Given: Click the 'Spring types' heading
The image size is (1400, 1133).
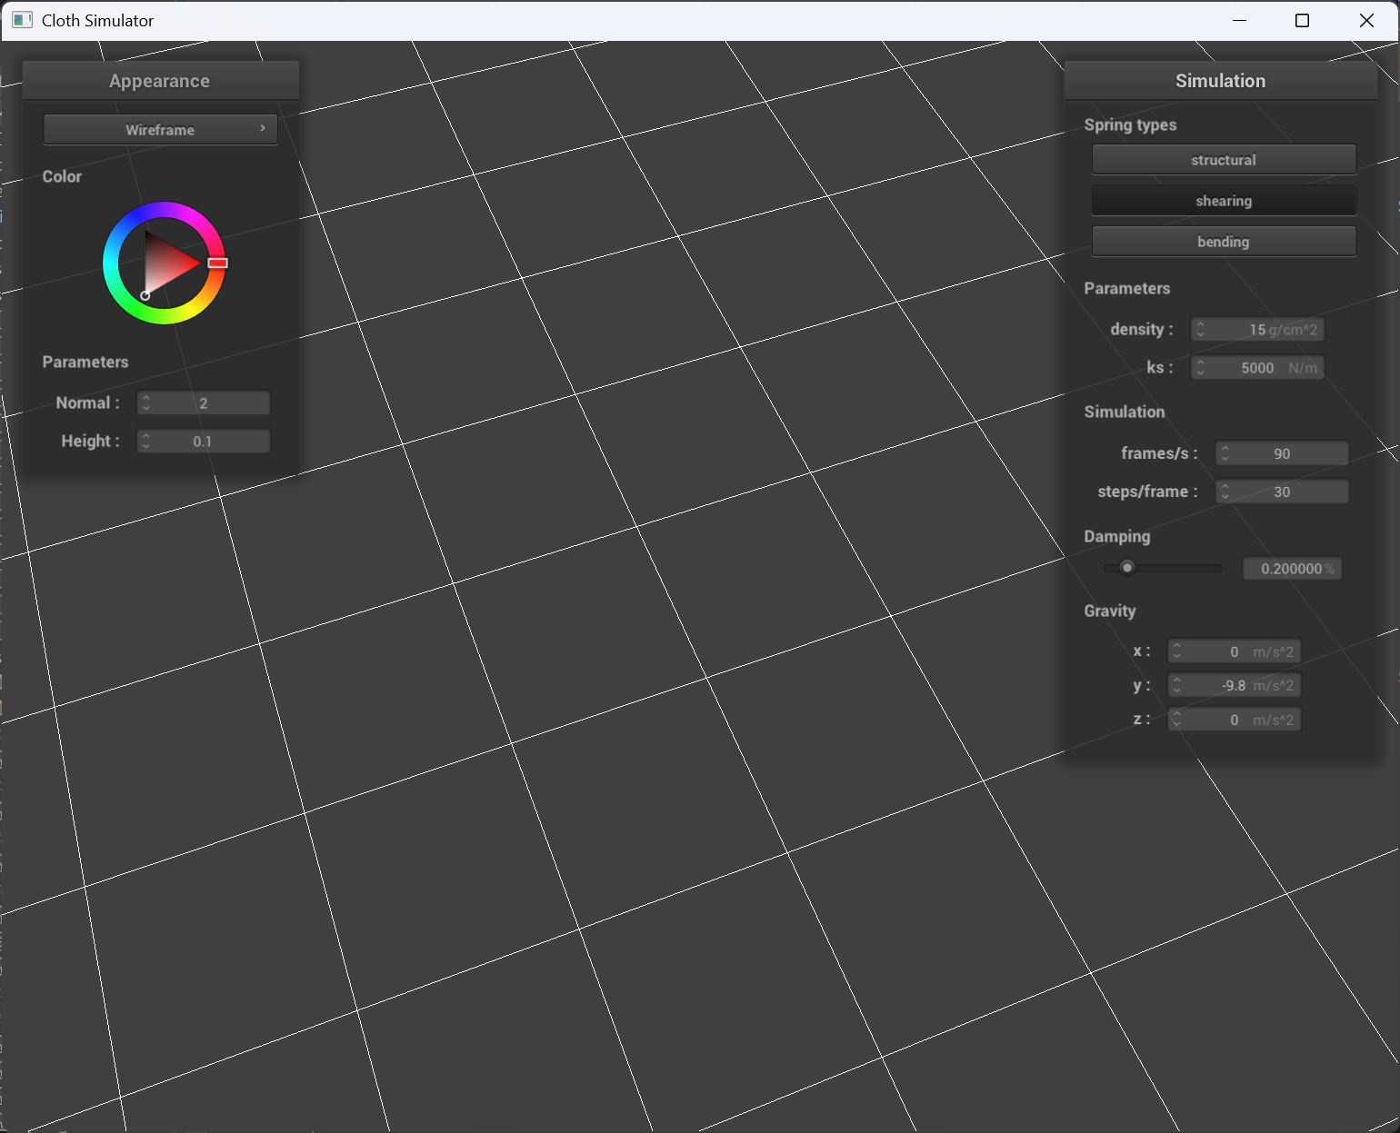Looking at the screenshot, I should (1130, 124).
